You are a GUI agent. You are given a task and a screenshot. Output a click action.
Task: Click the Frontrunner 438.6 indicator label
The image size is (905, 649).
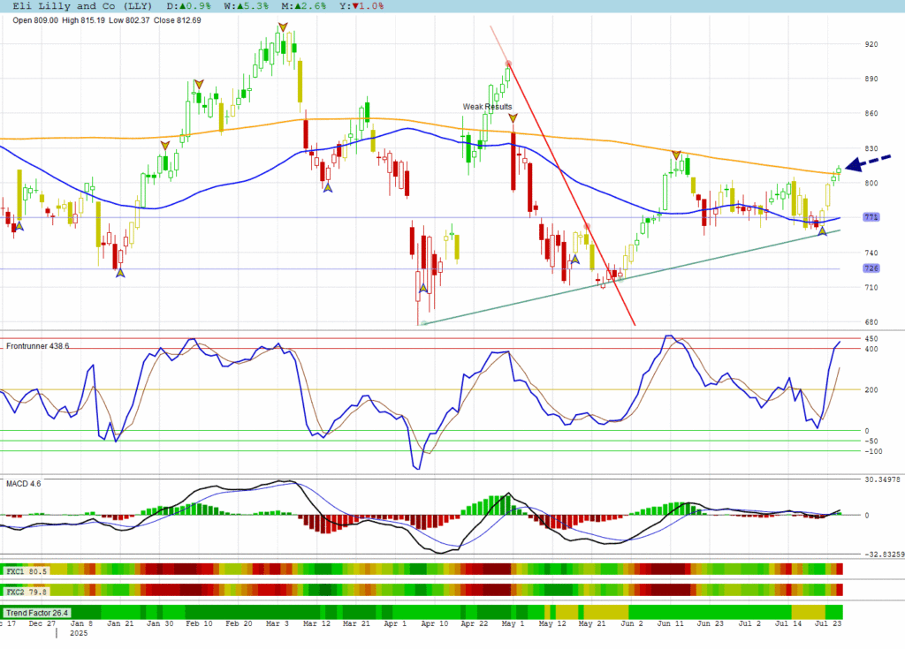(37, 346)
